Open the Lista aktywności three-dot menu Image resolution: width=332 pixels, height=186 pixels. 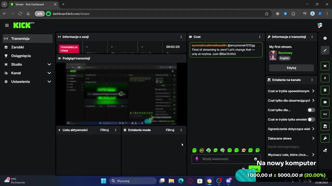coord(116,130)
